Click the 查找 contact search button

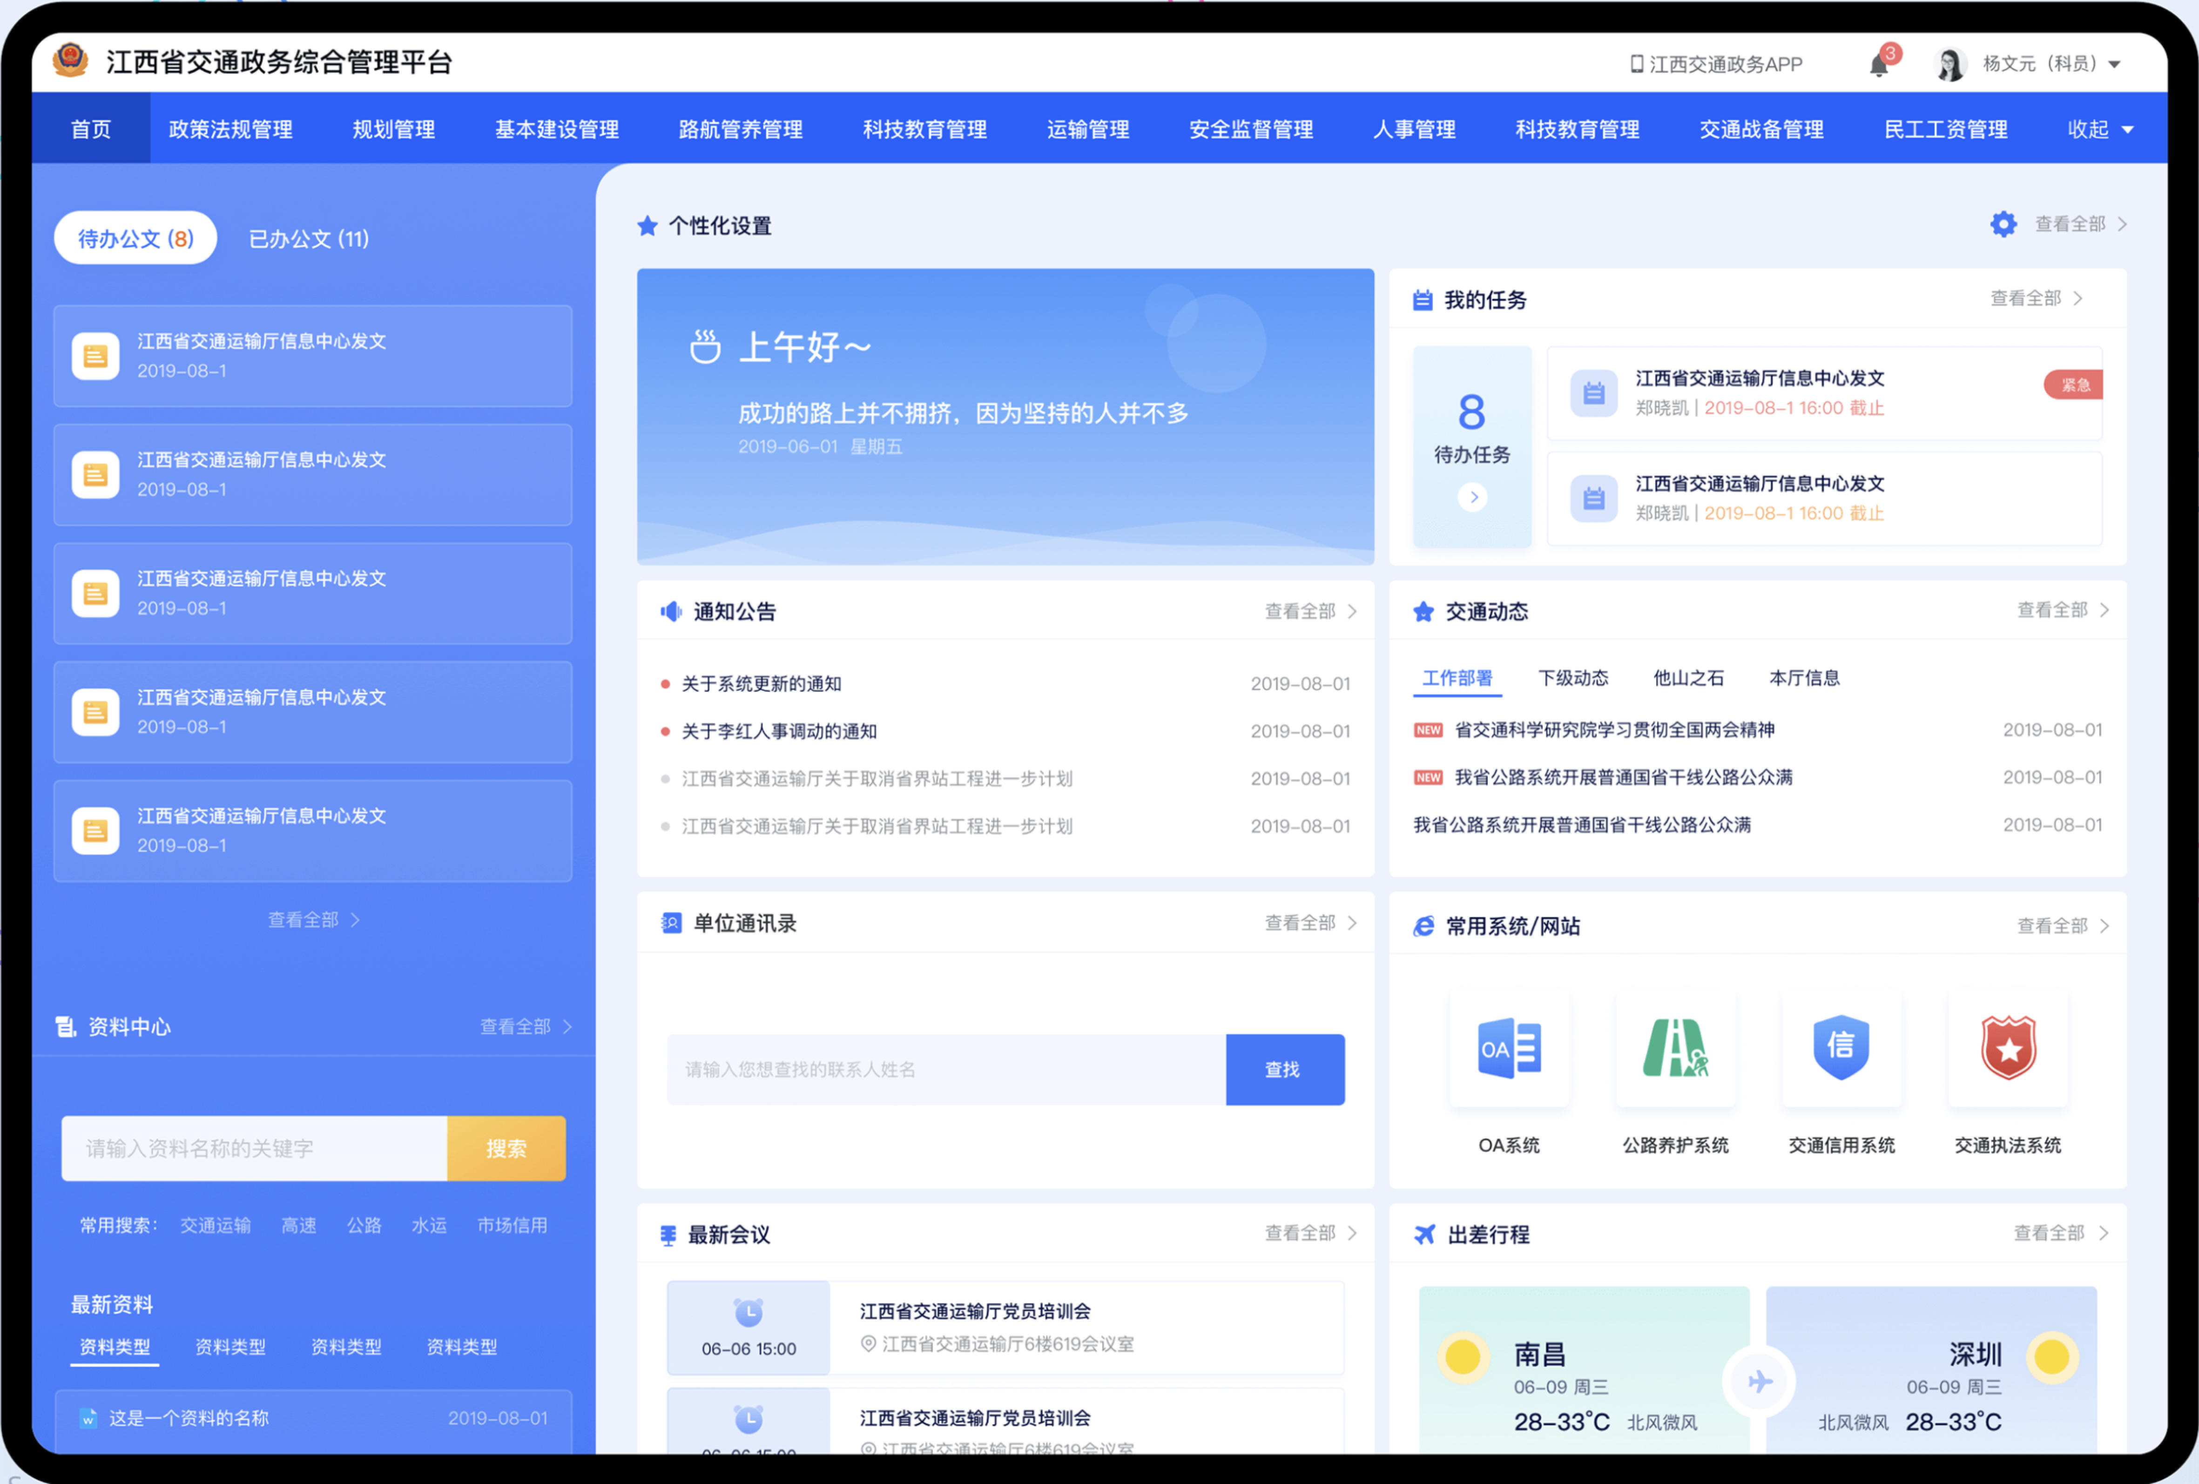[1284, 1069]
